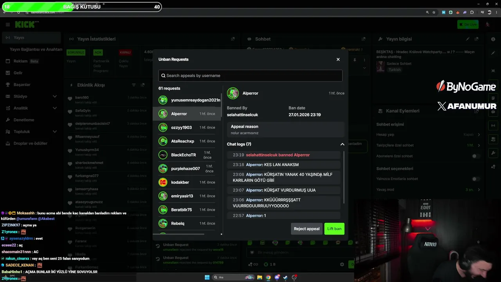Expand the Analitik sidebar submenu
This screenshot has width=501, height=282.
click(x=54, y=108)
